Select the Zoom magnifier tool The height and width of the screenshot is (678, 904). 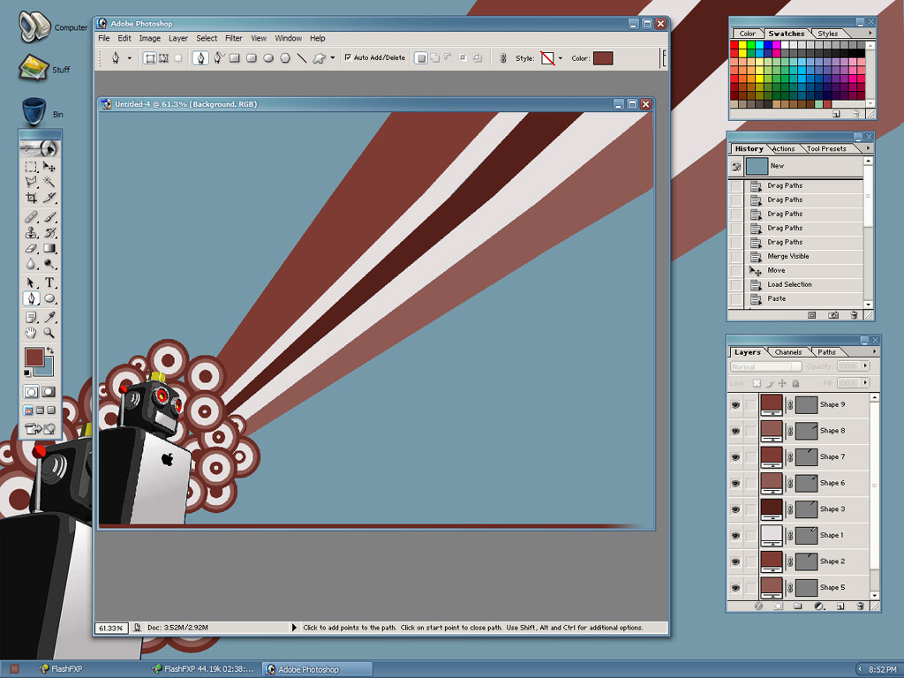[x=50, y=333]
